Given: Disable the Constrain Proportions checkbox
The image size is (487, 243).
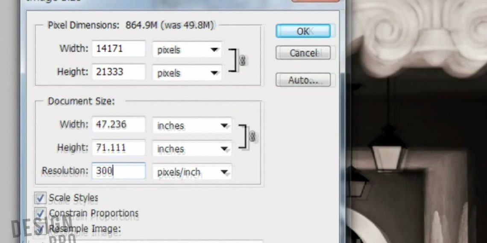Looking at the screenshot, I should click(x=40, y=213).
